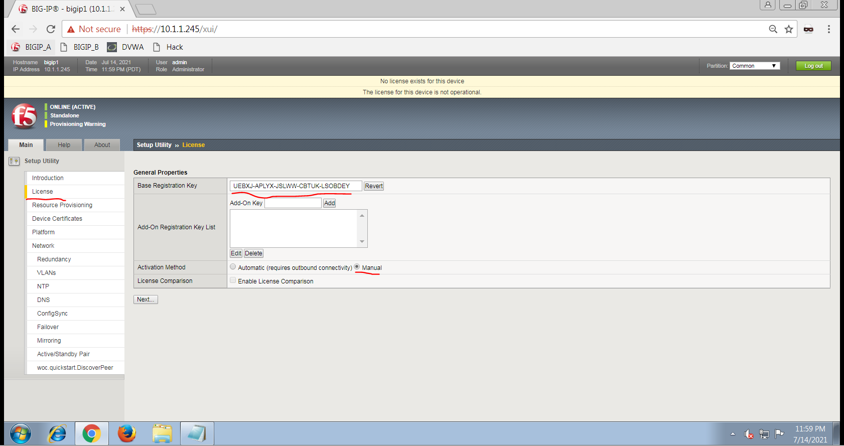844x446 pixels.
Task: Click the Add button for add-on key
Action: point(329,203)
